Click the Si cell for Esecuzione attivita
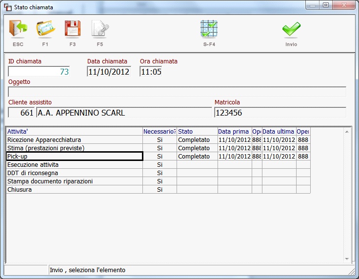The height and width of the screenshot is (279, 359). pos(160,164)
